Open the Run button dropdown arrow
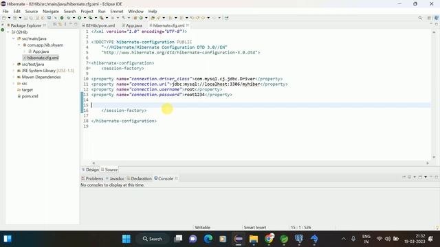This screenshot has width=440, height=247. pos(85,18)
